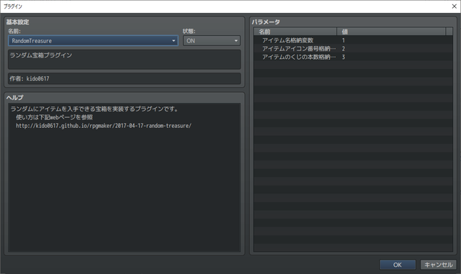This screenshot has height=274, width=461.
Task: Open the plugin name dropdown showing RandomTreasure
Action: point(93,41)
